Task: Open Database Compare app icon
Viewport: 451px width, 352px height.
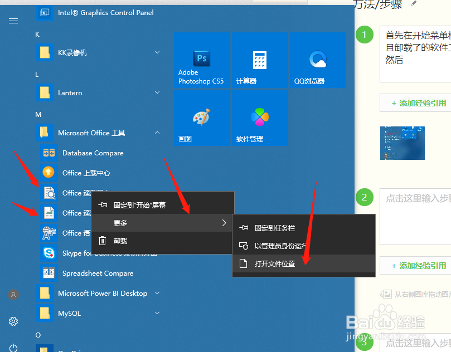Action: [x=49, y=153]
